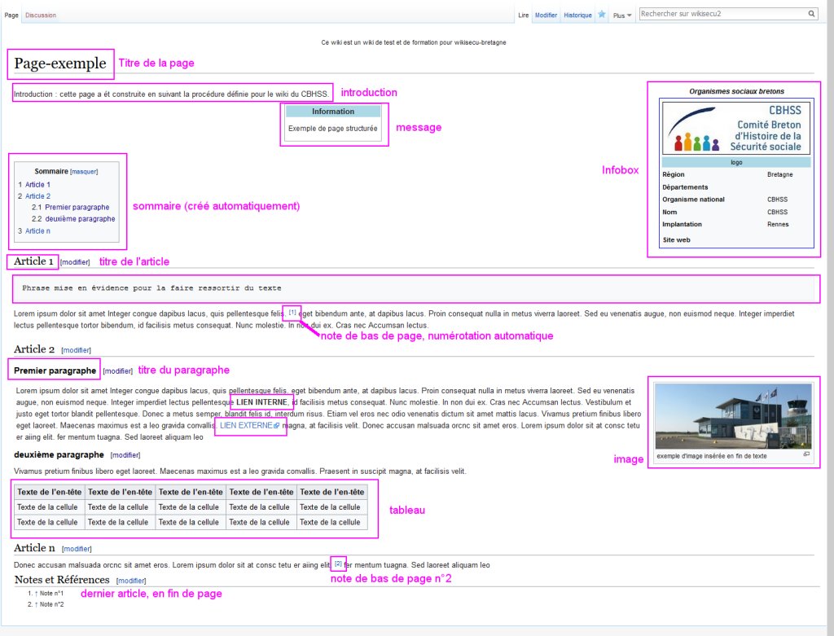The image size is (834, 636).
Task: Go to Article n from the Sommaire
Action: pyautogui.click(x=37, y=231)
